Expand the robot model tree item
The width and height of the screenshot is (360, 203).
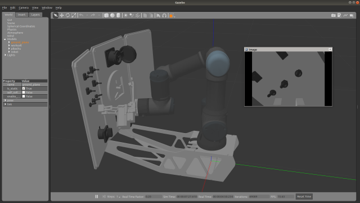tap(9, 52)
